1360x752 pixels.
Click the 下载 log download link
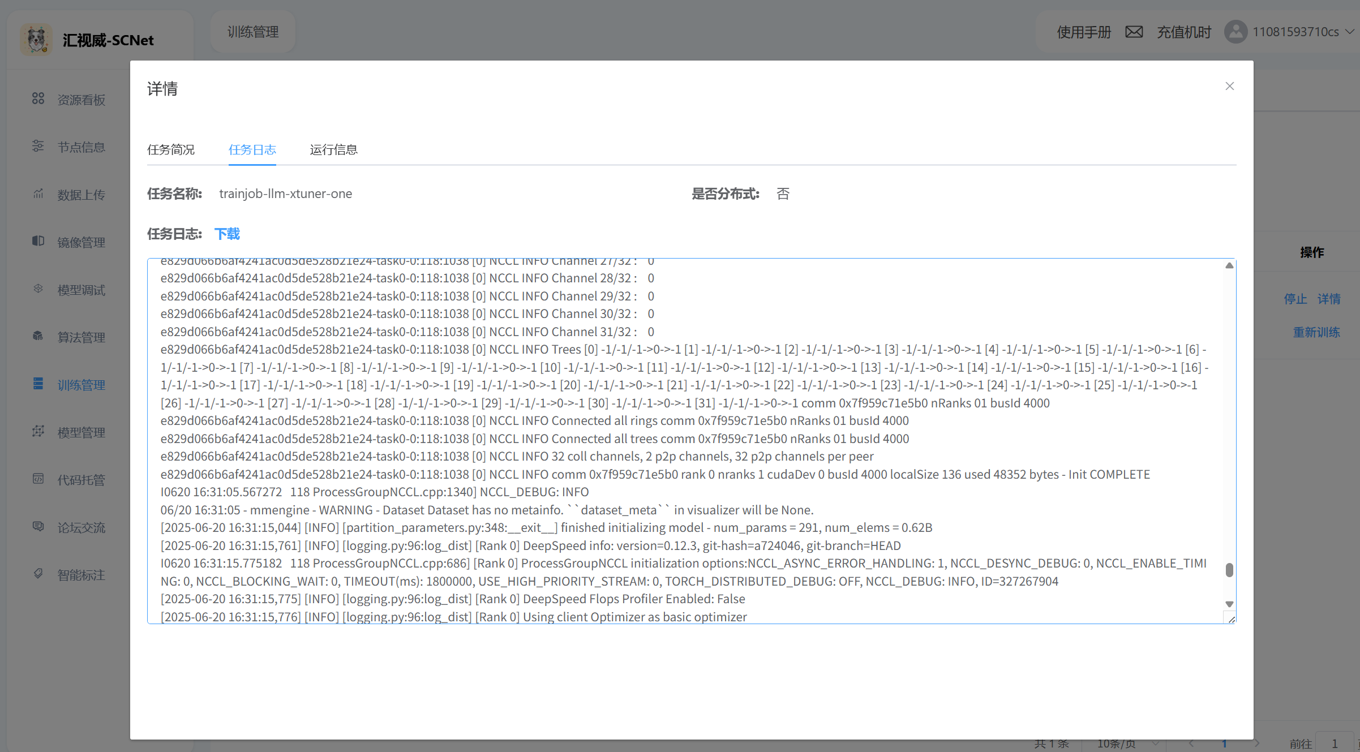[x=227, y=234]
